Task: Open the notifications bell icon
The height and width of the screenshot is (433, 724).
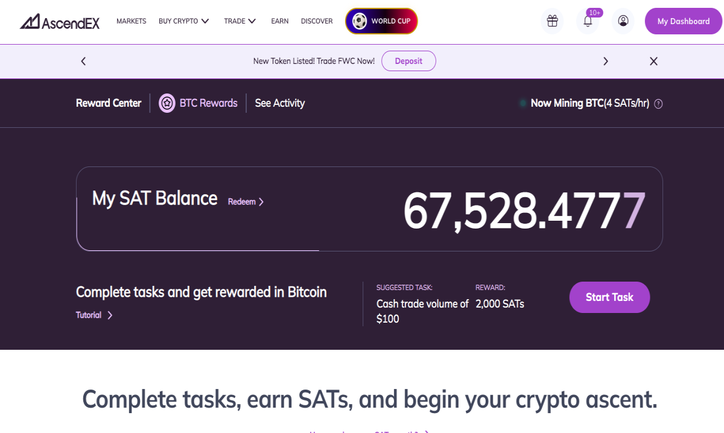Action: [x=588, y=21]
